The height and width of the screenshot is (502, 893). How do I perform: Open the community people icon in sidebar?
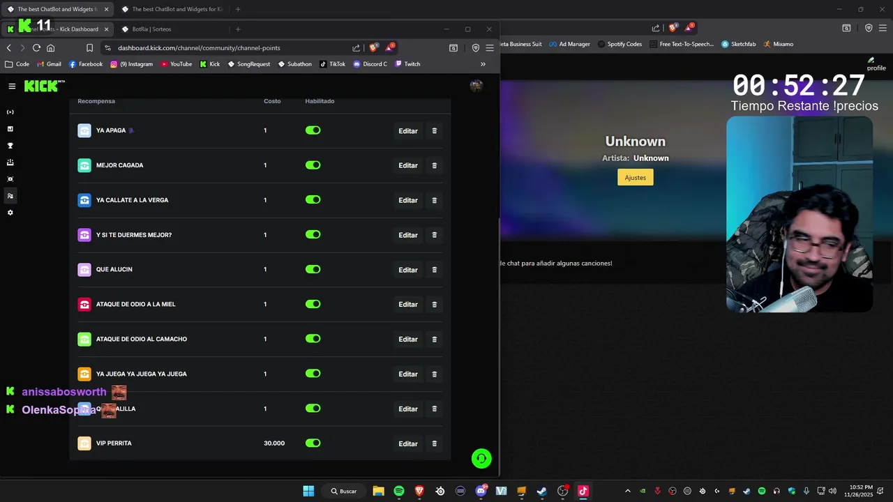[10, 196]
